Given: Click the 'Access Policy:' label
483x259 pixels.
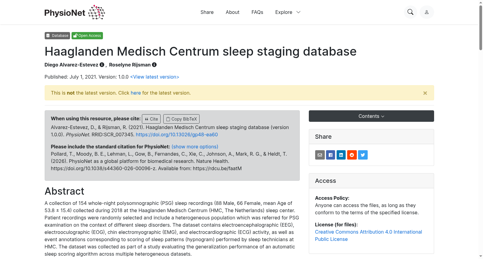Looking at the screenshot, I should click(x=332, y=198).
